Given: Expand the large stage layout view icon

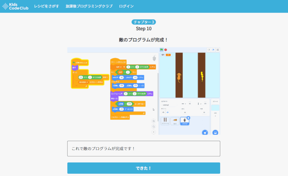Looking at the screenshot, I should click(213, 50).
